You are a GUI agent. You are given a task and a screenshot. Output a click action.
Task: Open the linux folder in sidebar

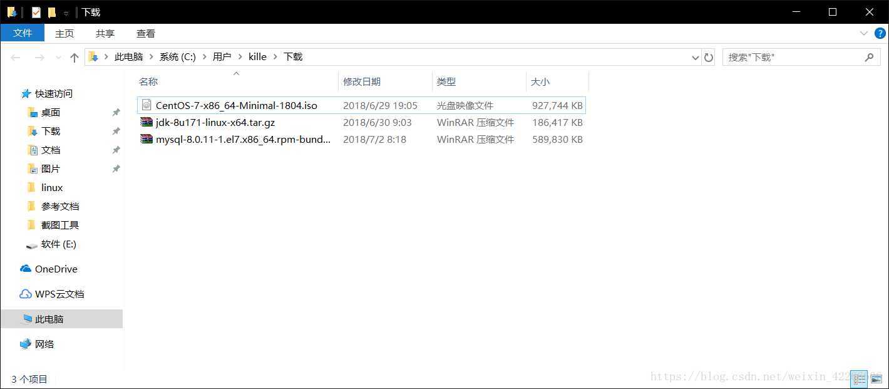[52, 187]
